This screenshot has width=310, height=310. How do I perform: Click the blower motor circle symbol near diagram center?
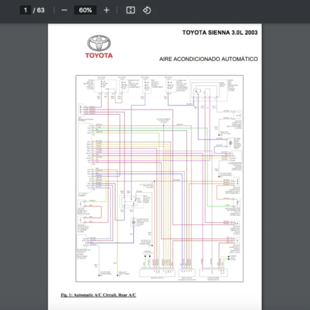134,222
